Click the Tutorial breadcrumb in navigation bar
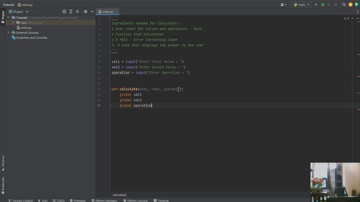 click(x=8, y=4)
